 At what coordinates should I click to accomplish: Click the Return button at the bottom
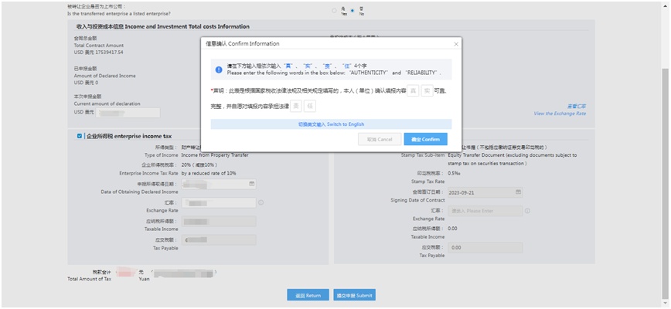point(307,295)
